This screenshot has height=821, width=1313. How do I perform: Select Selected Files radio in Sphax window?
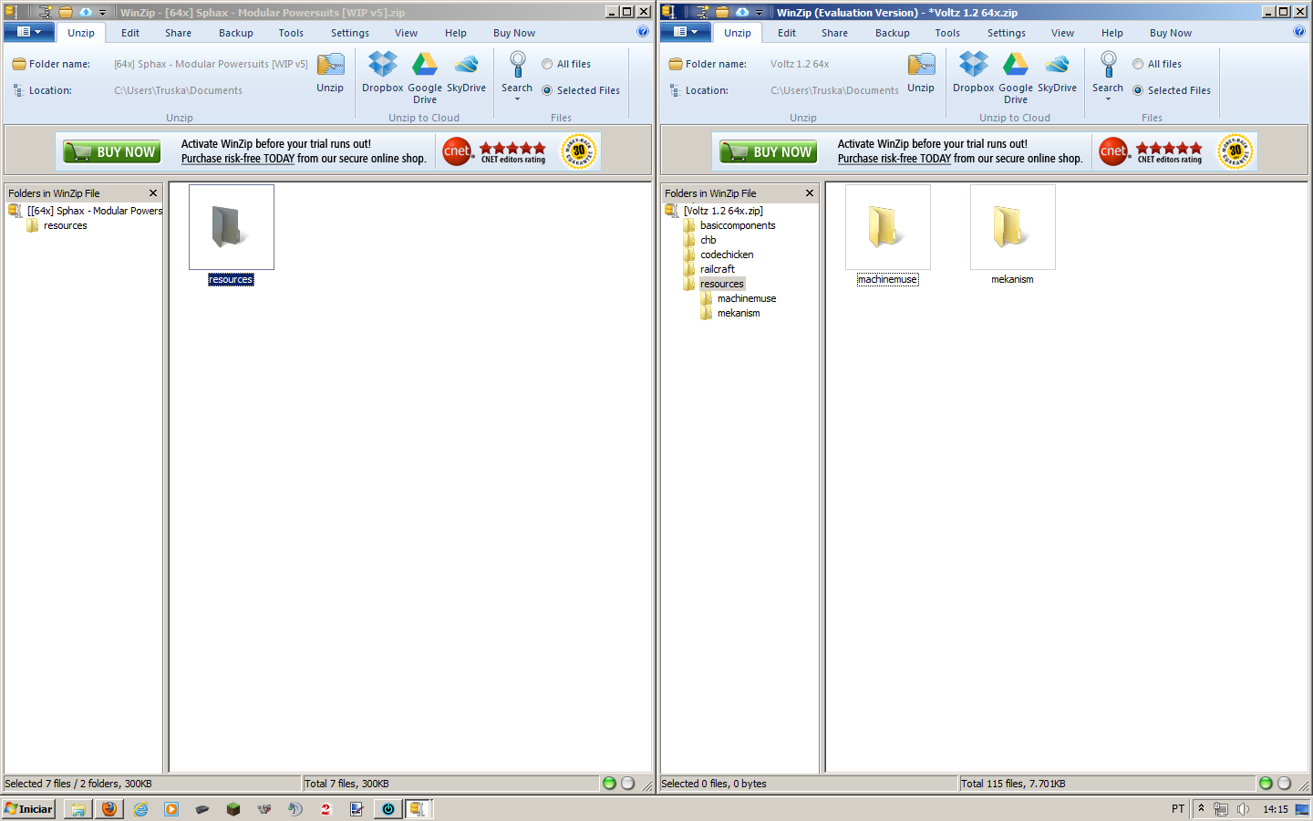click(x=547, y=90)
